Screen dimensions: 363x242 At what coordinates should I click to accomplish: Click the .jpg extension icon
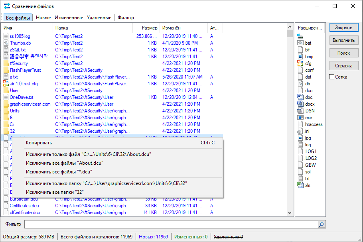(x=300, y=138)
